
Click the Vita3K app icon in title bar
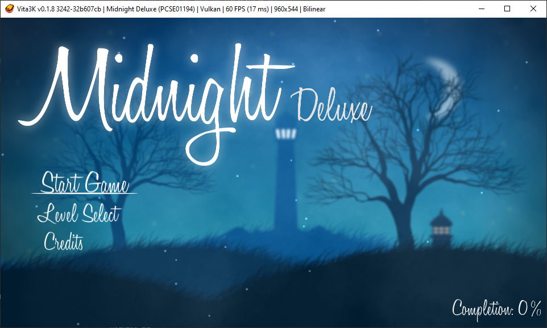[x=10, y=9]
